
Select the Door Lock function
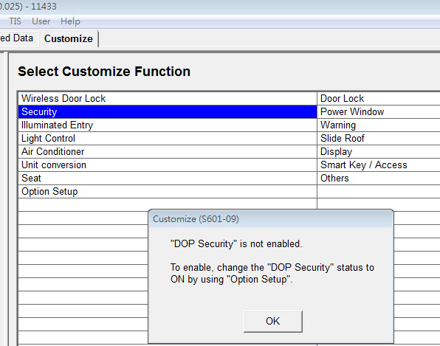(x=379, y=98)
